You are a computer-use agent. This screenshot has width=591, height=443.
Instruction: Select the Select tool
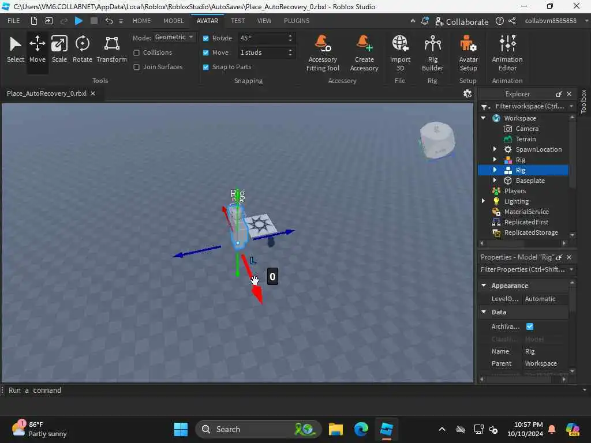[15, 50]
